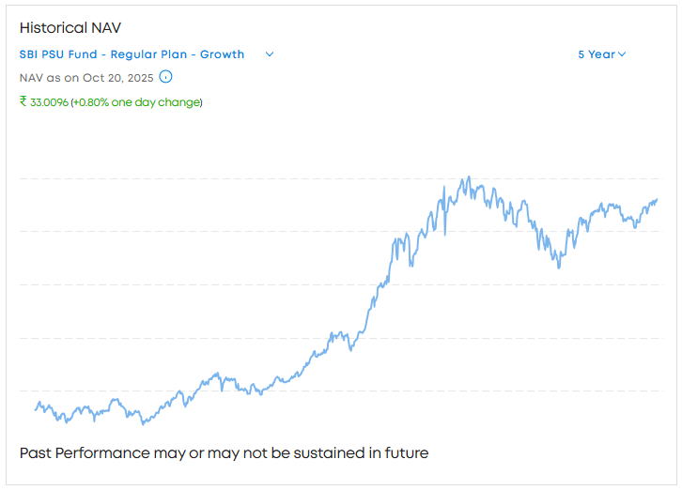682x490 pixels.
Task: Click the lowest early trough of the chart
Action: click(x=143, y=424)
